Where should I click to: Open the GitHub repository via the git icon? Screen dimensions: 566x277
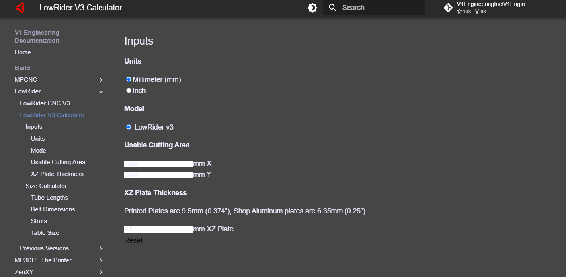[x=448, y=7]
